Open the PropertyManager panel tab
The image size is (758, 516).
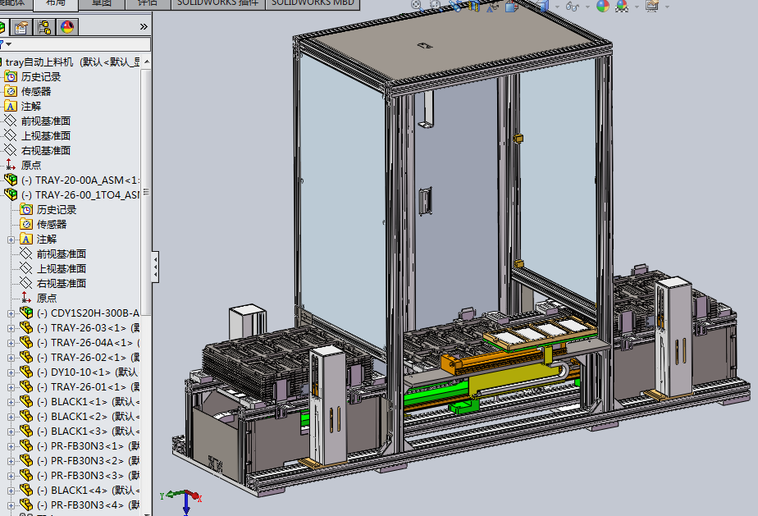coord(21,27)
